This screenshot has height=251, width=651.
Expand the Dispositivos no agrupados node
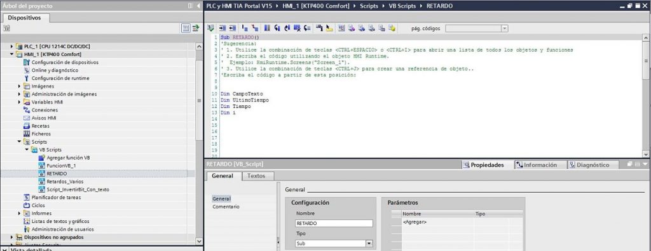(x=11, y=237)
